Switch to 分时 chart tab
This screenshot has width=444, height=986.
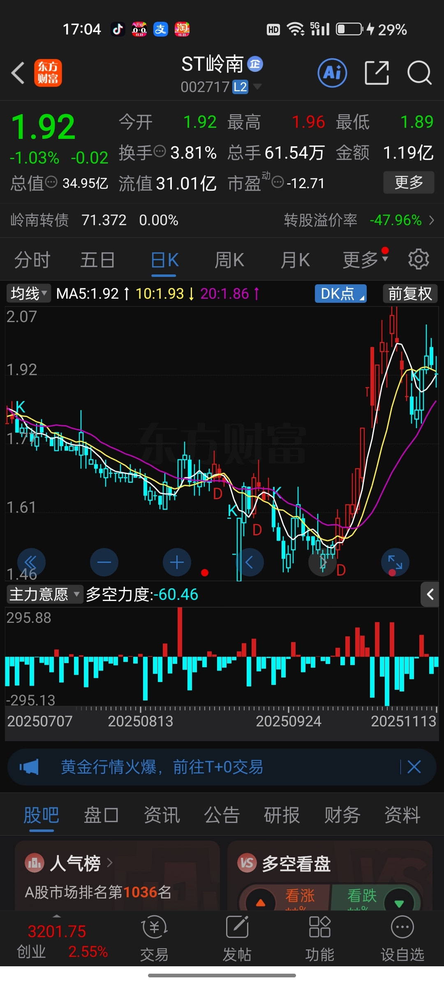pyautogui.click(x=32, y=260)
